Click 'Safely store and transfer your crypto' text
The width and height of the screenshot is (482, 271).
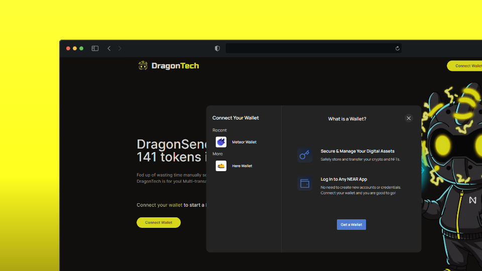pos(360,160)
